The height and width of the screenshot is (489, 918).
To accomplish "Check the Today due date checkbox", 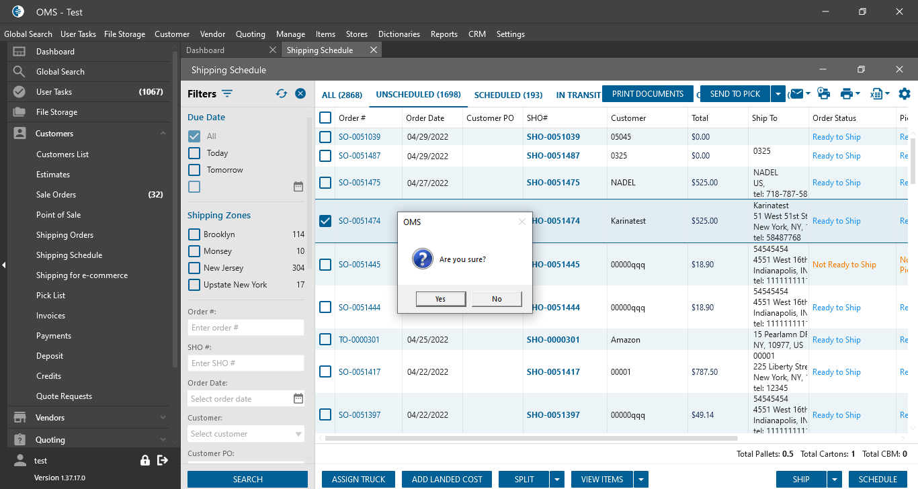I will tap(194, 153).
